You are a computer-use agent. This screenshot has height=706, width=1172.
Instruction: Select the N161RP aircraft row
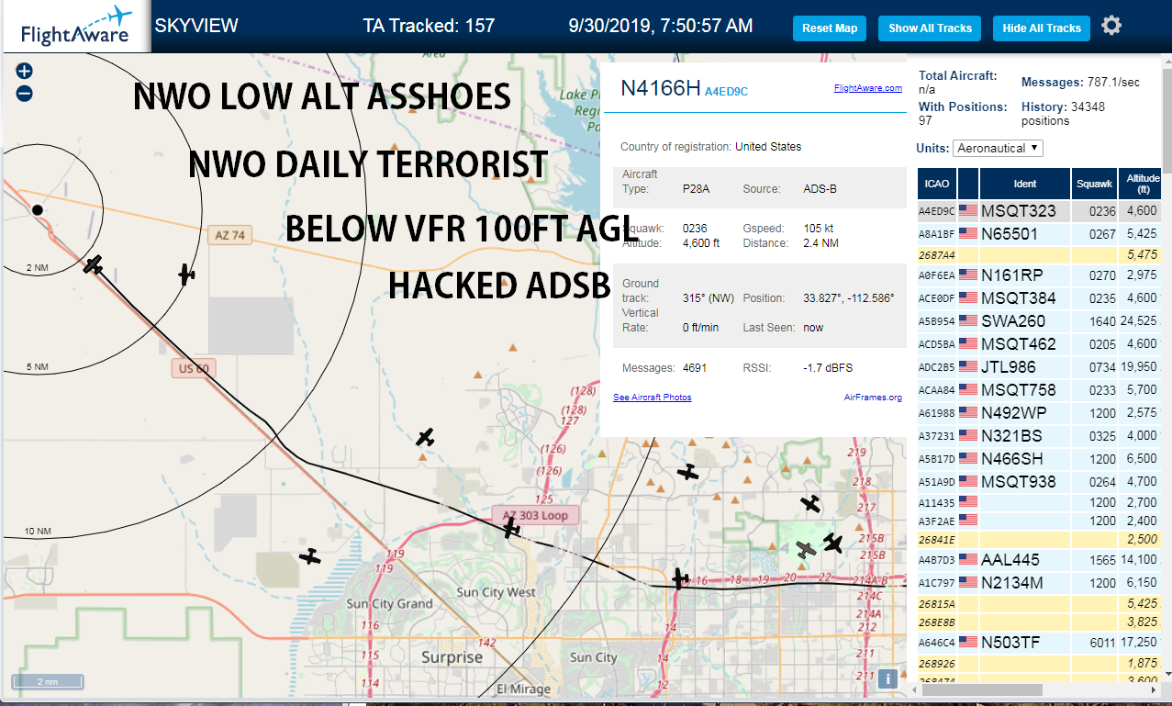1041,275
